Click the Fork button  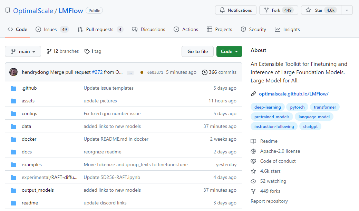(x=279, y=10)
